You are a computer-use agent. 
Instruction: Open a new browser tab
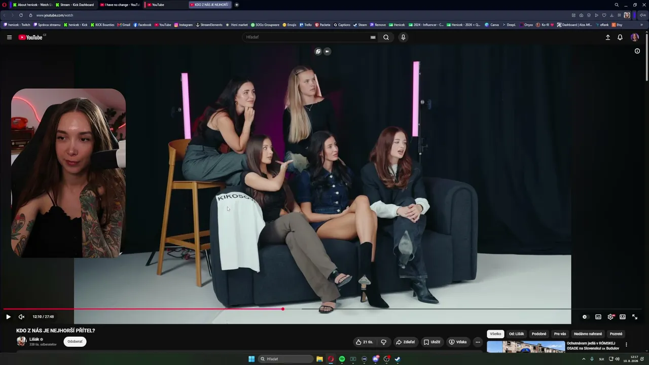pyautogui.click(x=237, y=5)
